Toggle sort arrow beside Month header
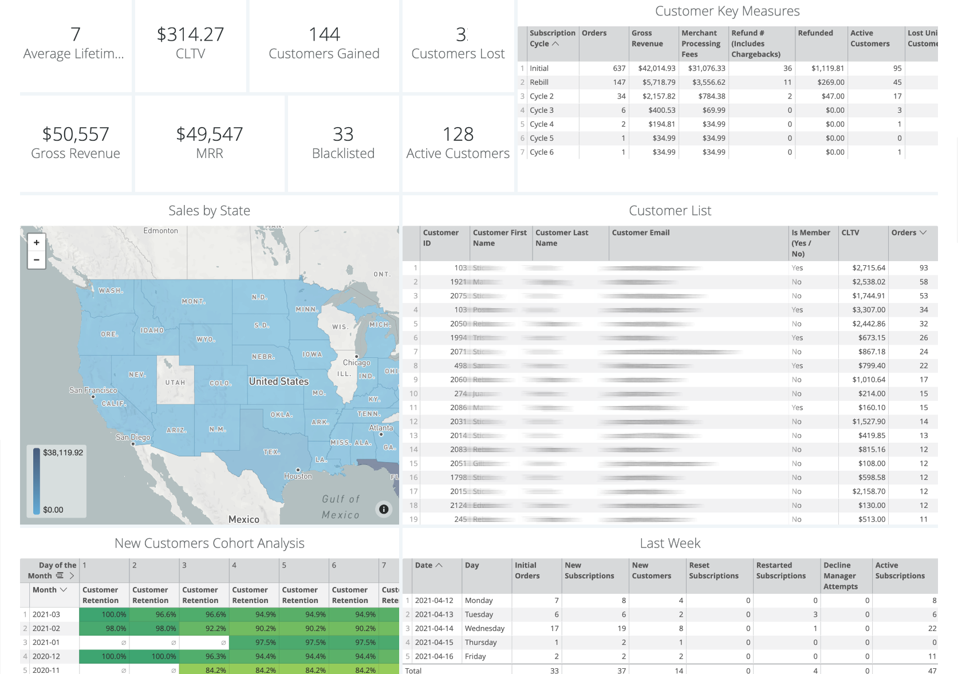Viewport: 958px width, 674px height. click(x=64, y=590)
